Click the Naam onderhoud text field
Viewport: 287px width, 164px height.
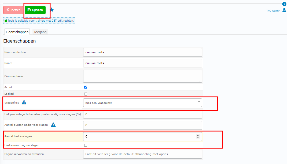pyautogui.click(x=142, y=52)
